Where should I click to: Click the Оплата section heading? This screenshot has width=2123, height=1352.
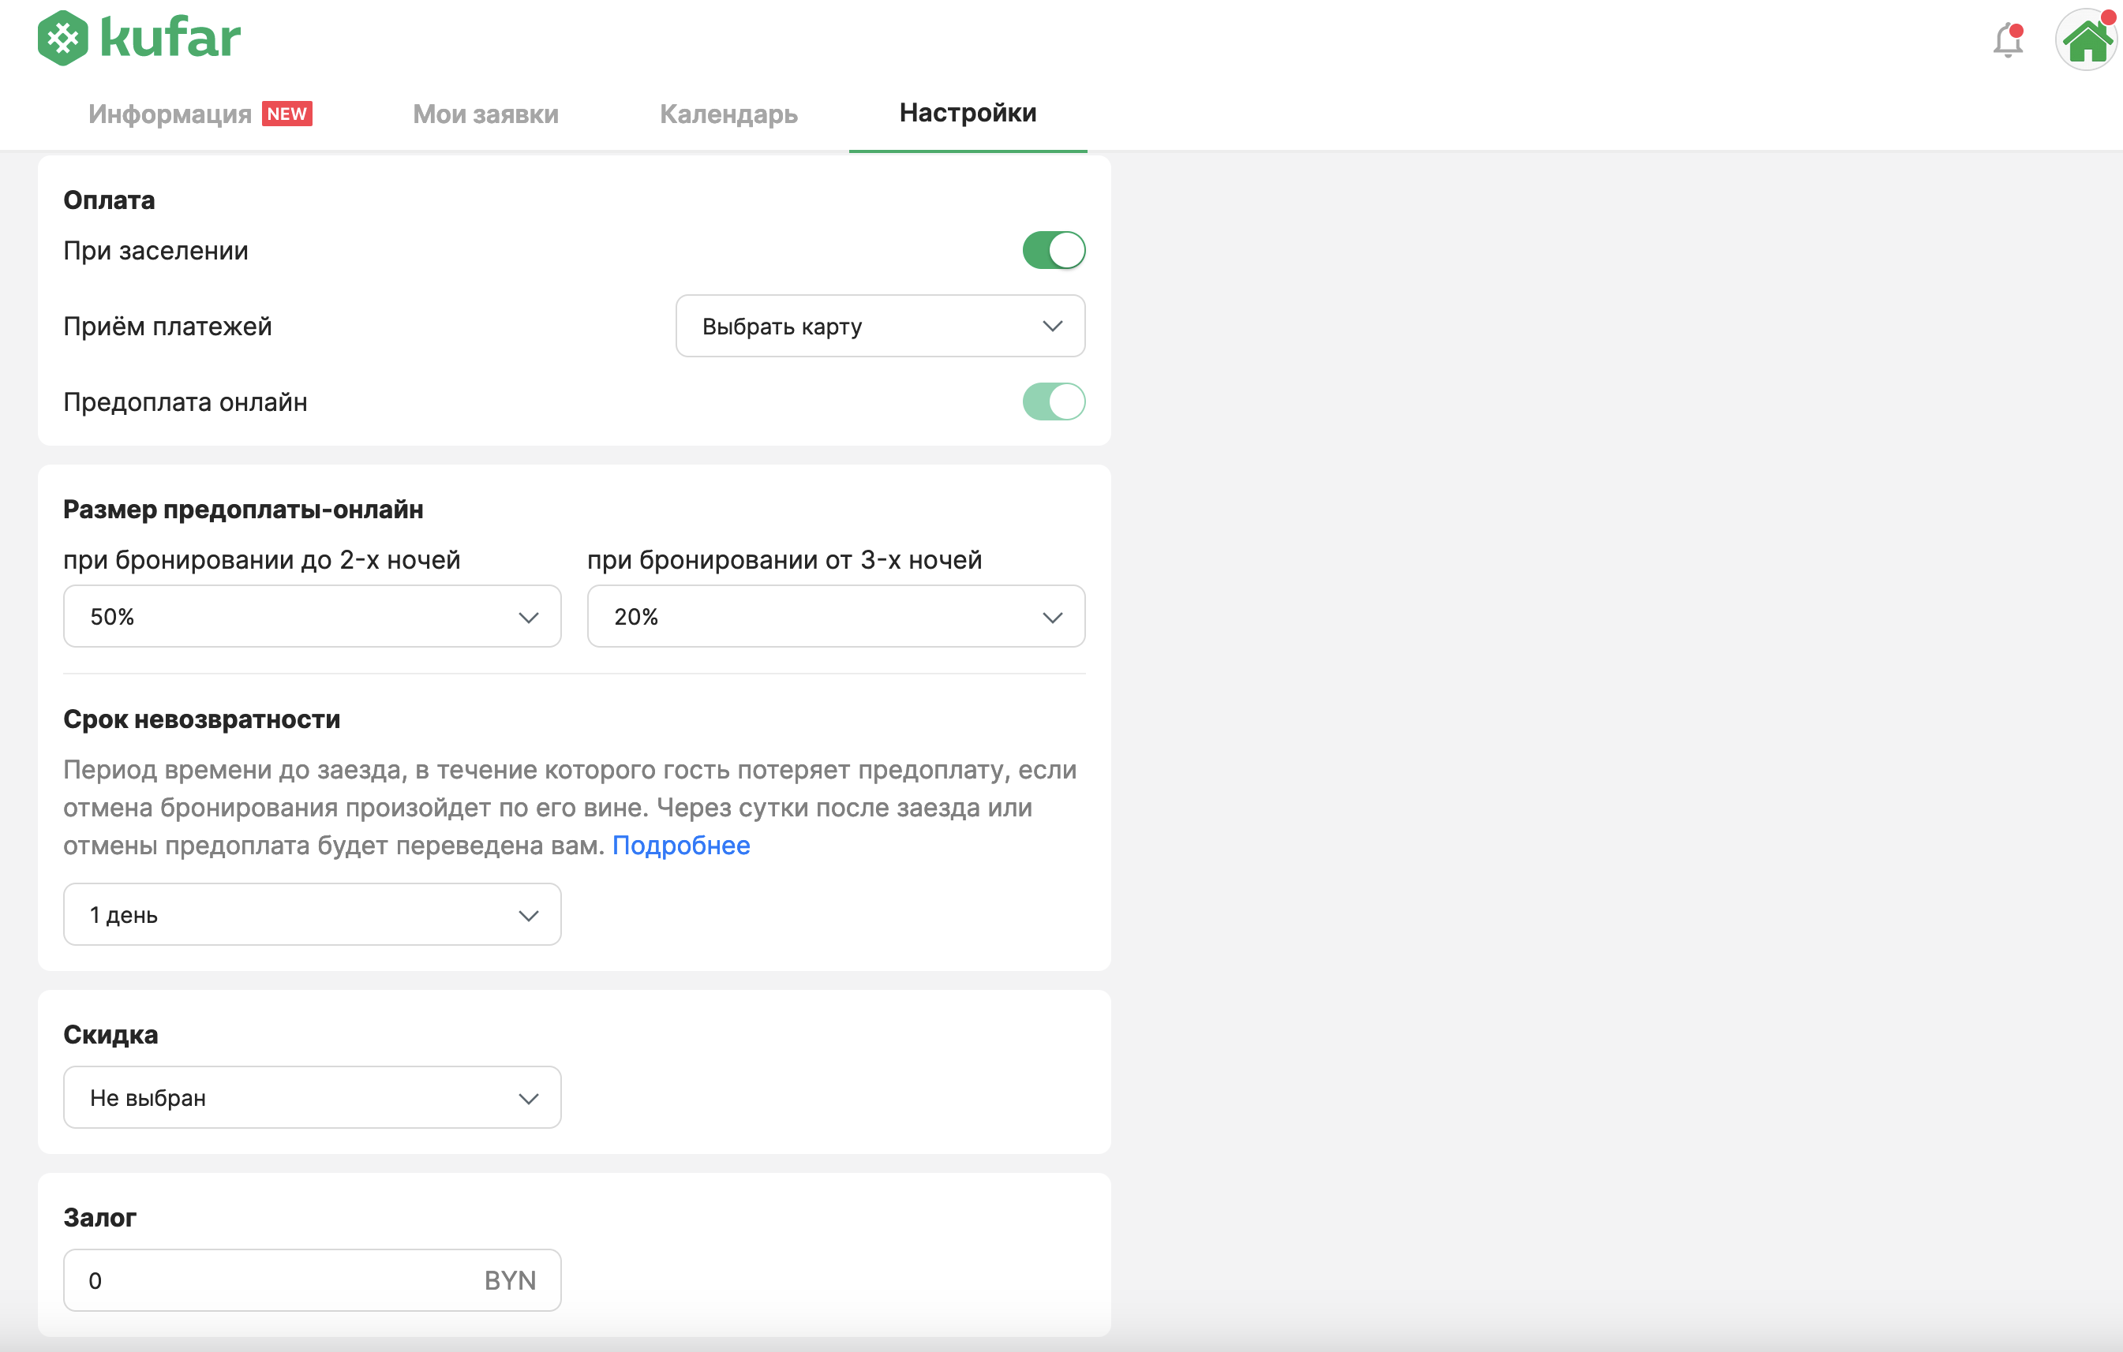click(110, 200)
